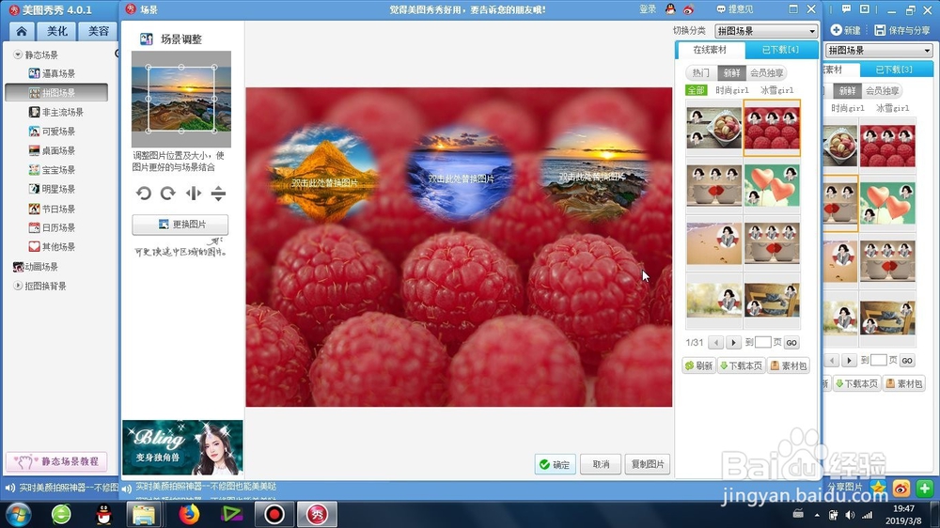This screenshot has height=528, width=940.
Task: Select the beach footprints template thumbnail in dialog
Action: [714, 243]
